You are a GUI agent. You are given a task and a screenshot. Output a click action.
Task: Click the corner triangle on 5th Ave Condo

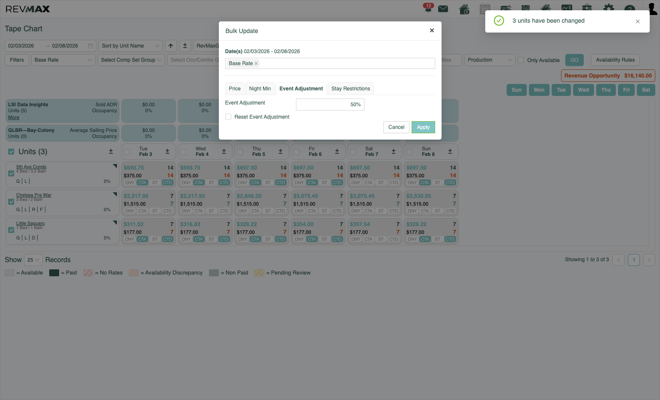click(x=115, y=165)
